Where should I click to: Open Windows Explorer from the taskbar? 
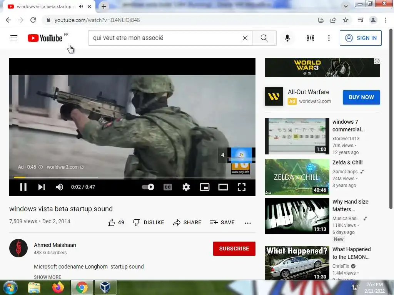point(34,287)
